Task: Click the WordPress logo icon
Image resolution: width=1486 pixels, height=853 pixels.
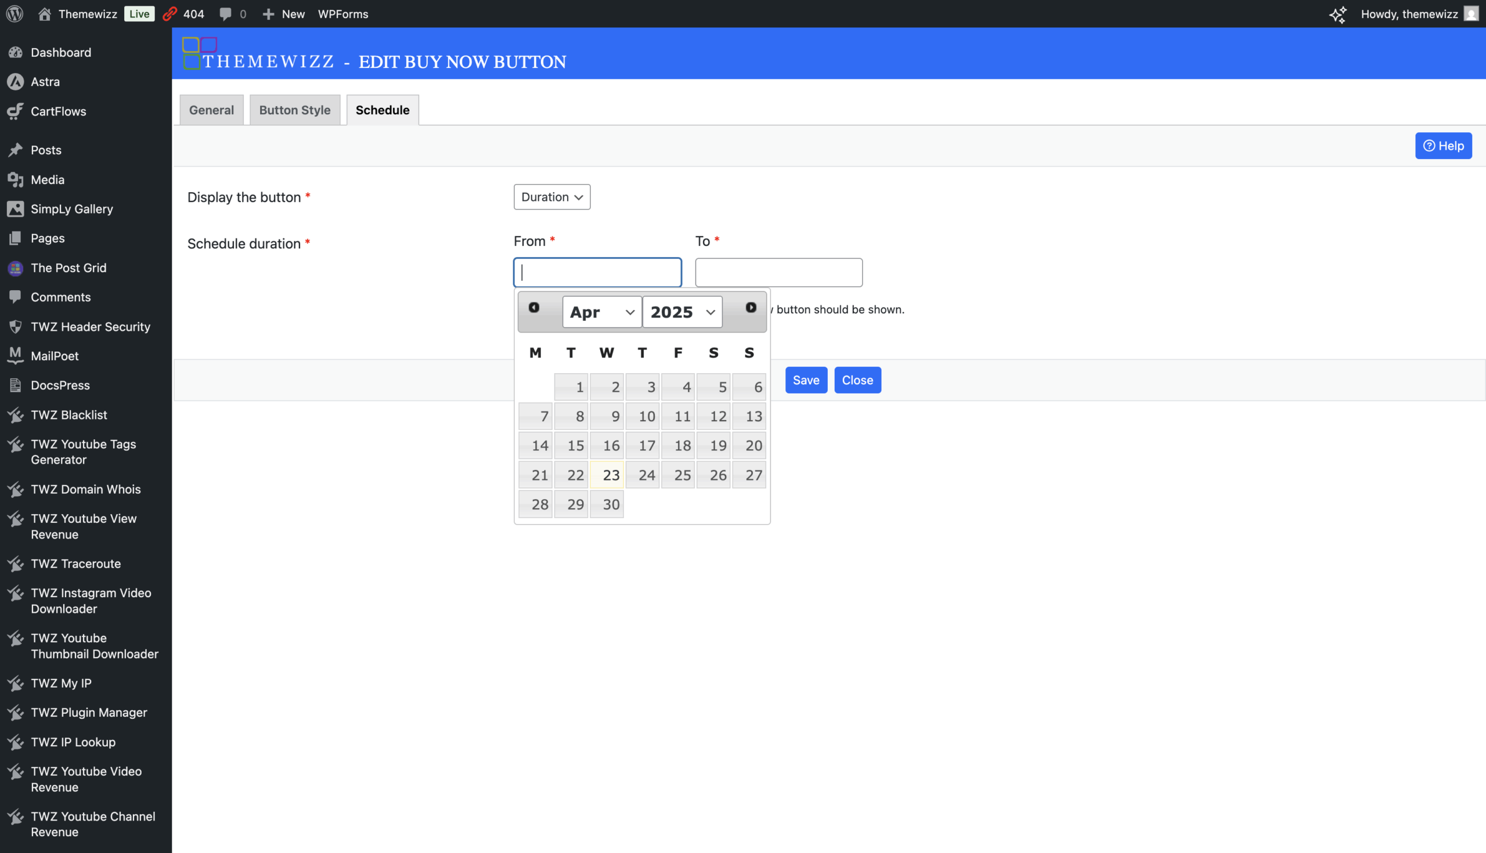Action: (15, 13)
